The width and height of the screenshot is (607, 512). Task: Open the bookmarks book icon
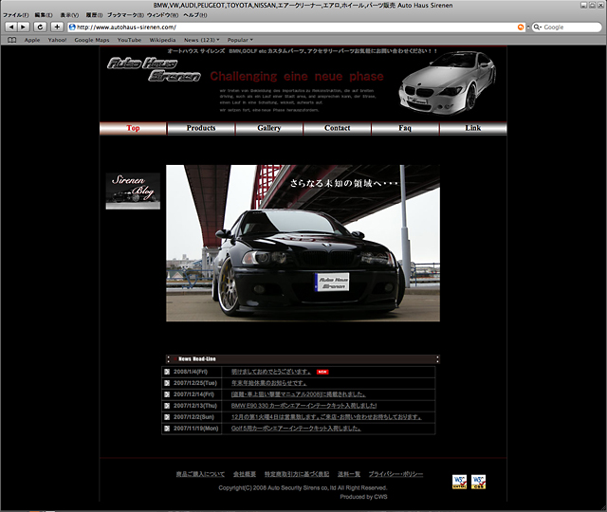pos(12,40)
